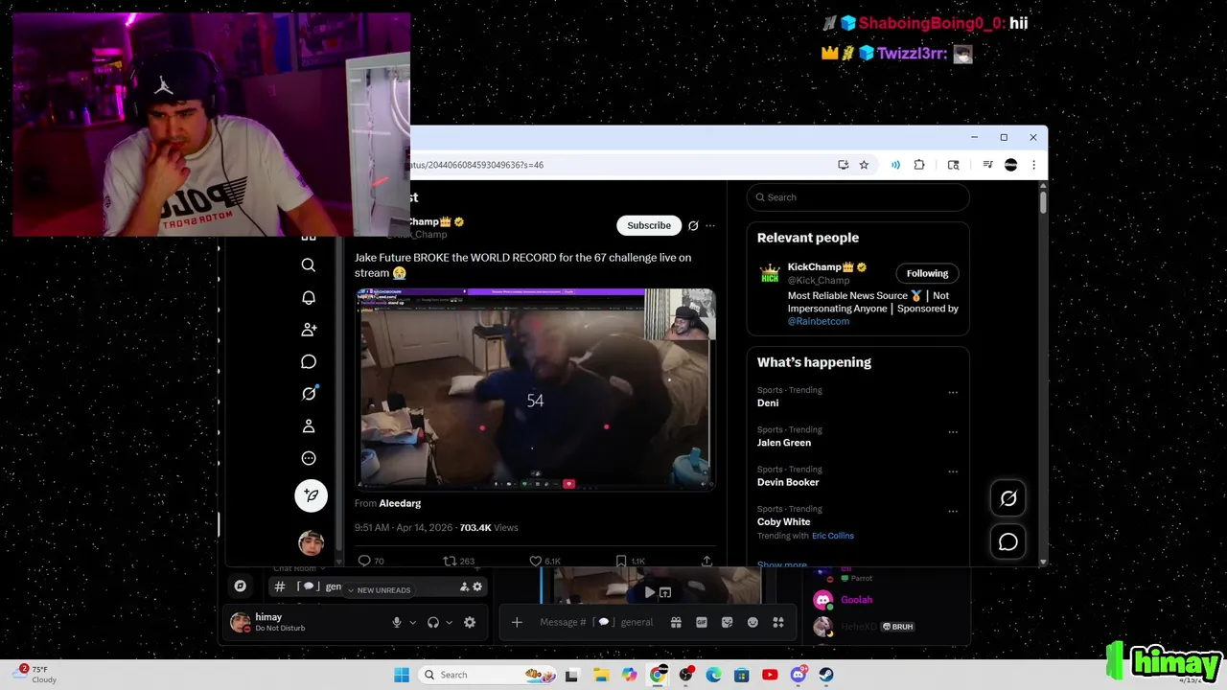Viewport: 1227px width, 690px height.
Task: Open More circle icon in X sidebar
Action: tap(309, 458)
